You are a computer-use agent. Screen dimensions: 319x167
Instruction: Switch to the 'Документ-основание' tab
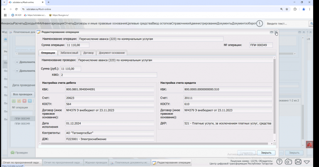112,53
